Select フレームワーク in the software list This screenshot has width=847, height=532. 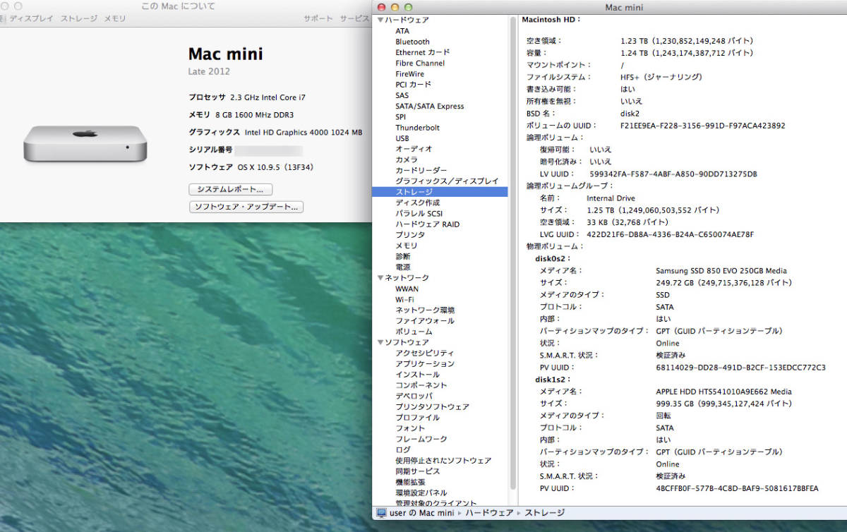(x=421, y=439)
